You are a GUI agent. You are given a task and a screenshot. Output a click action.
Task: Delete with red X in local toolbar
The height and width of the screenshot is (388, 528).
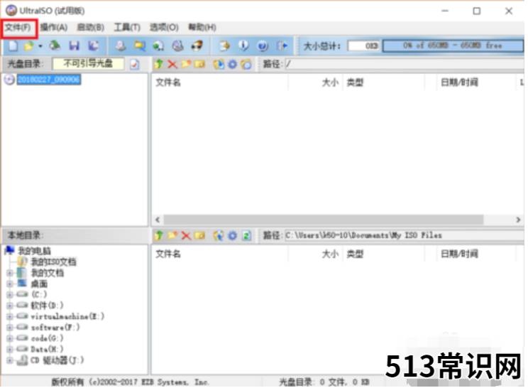[186, 235]
